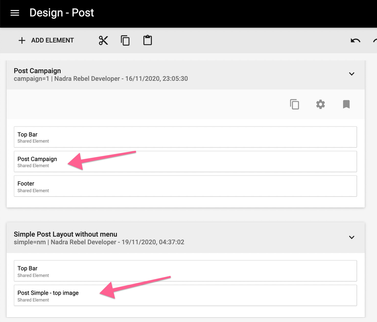Select the Post Simple - top image element
This screenshot has height=322, width=377.
(185, 295)
